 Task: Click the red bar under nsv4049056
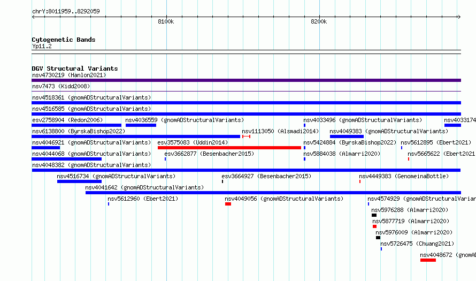point(228,204)
